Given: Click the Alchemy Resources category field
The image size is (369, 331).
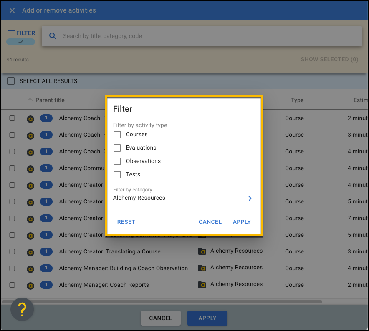Looking at the screenshot, I should point(184,198).
